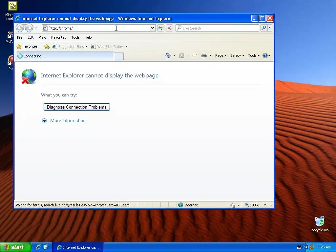Click the More information link text
This screenshot has width=336, height=252.
point(68,120)
